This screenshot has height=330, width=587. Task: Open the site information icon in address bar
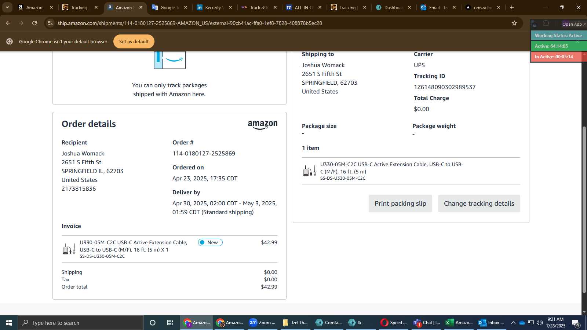click(51, 23)
